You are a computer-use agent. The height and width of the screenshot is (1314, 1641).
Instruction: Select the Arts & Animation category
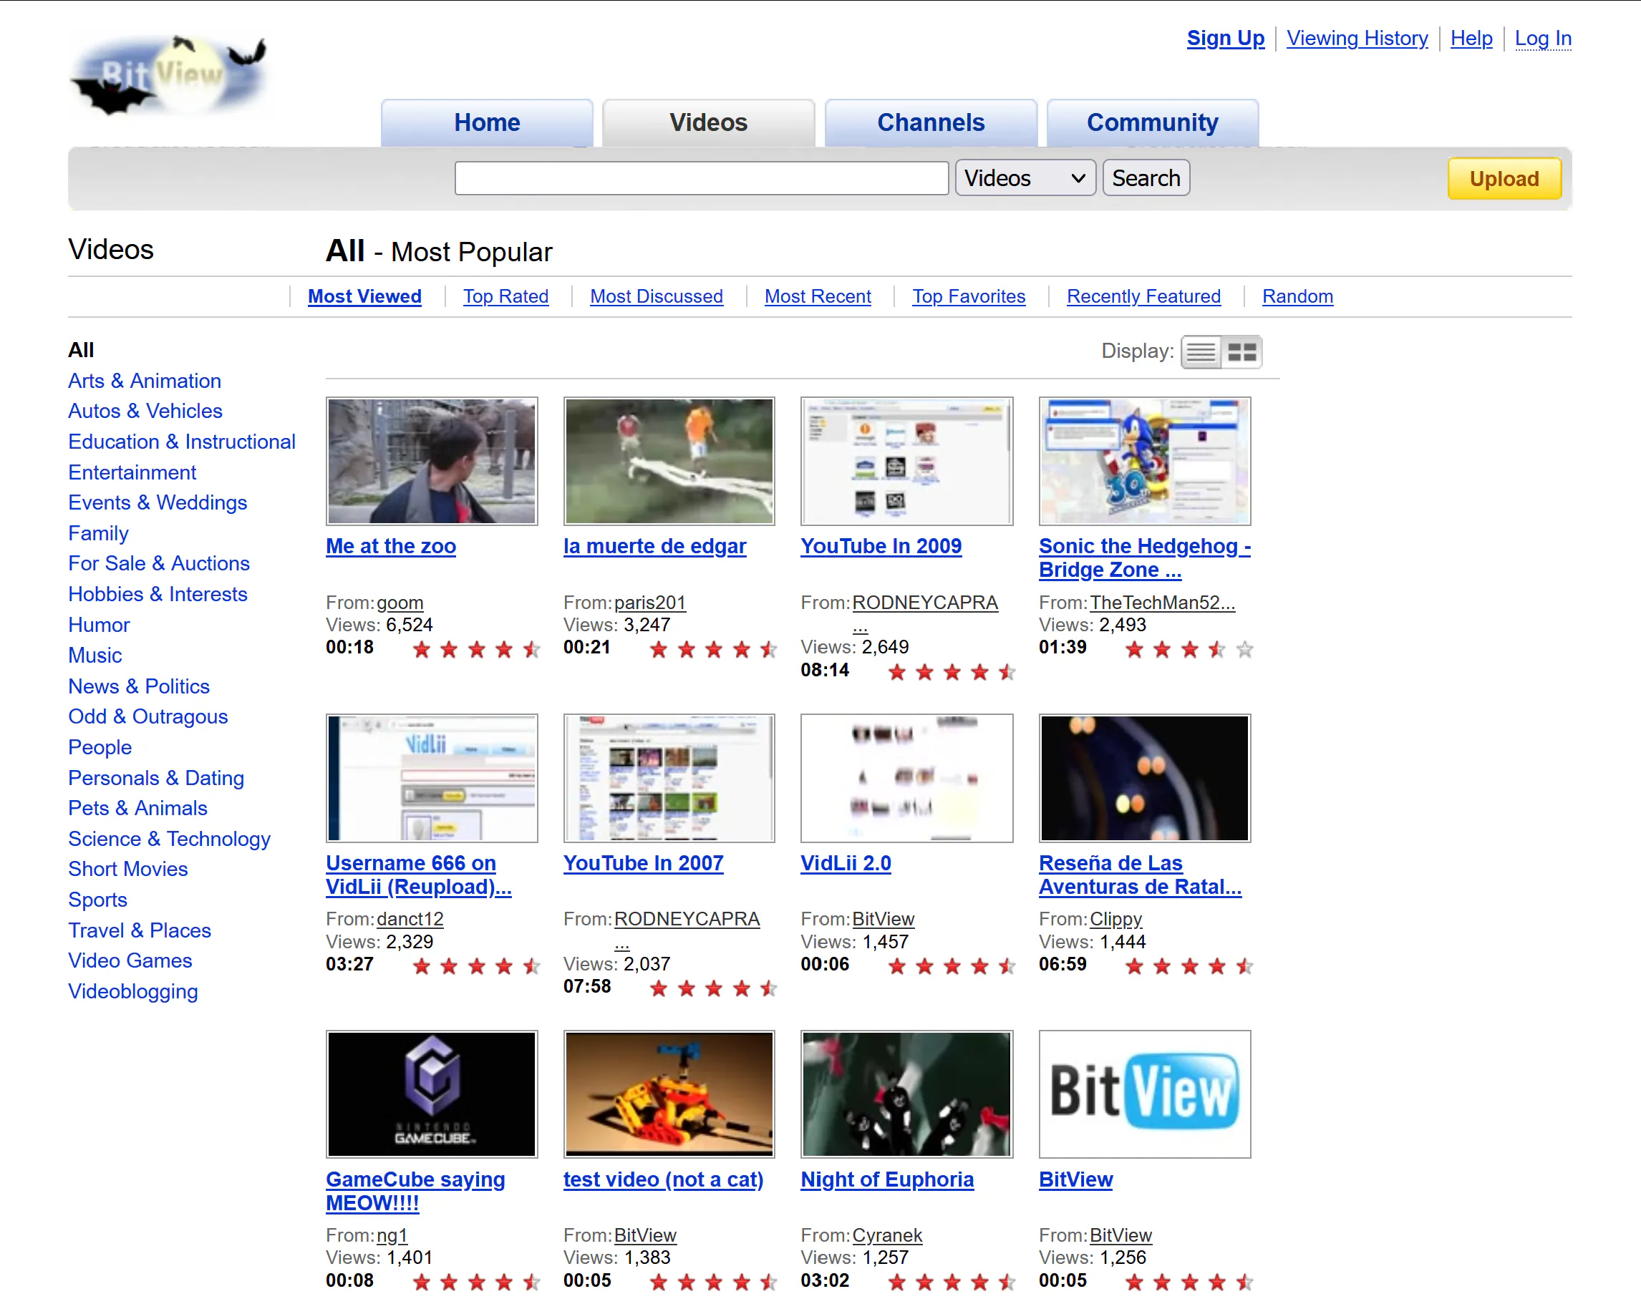(x=145, y=381)
